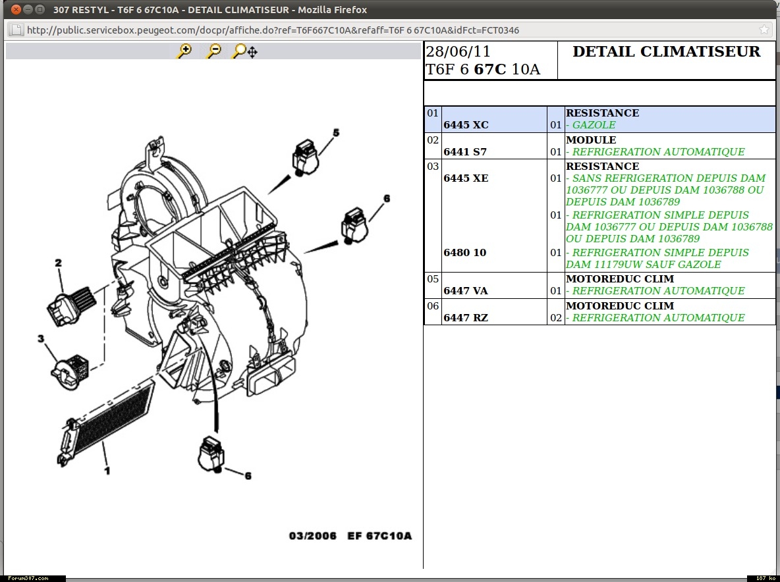This screenshot has height=582, width=780.
Task: Click callout number 1 label
Action: 107,470
